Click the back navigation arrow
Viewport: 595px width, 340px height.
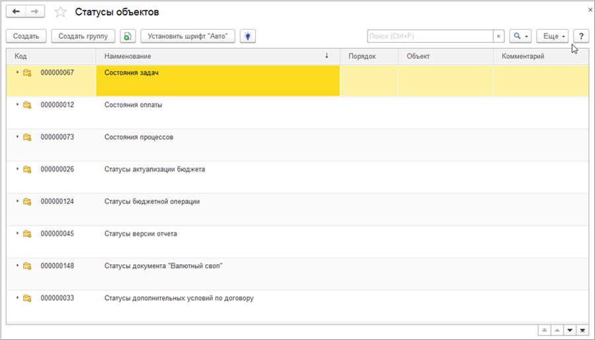(16, 12)
